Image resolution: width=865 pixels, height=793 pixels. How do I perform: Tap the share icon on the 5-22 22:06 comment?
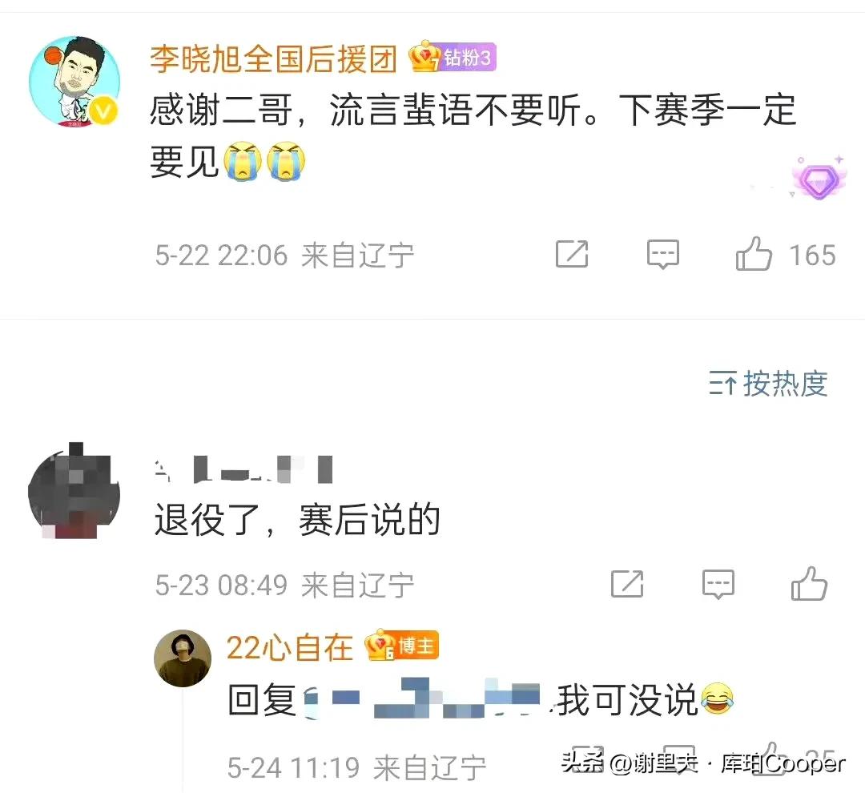[572, 254]
